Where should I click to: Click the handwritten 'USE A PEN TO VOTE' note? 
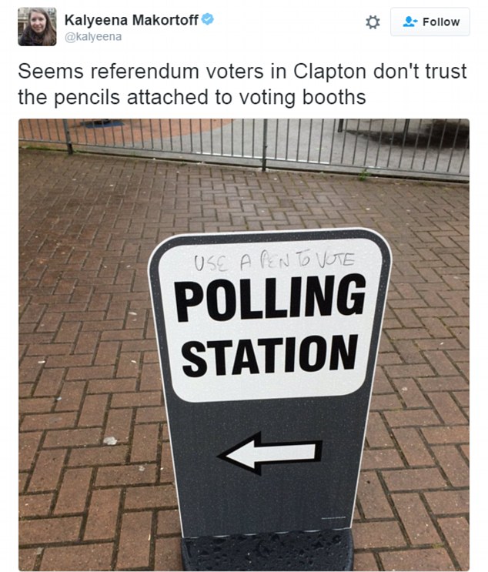272,260
